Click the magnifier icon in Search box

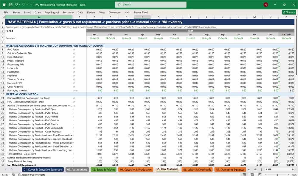(119, 4)
